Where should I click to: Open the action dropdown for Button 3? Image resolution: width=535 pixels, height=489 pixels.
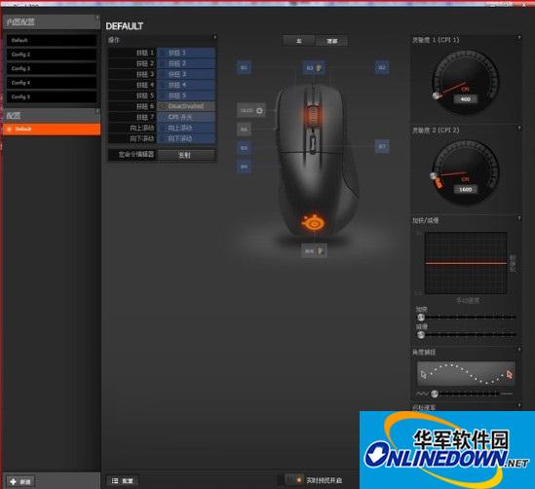point(186,74)
